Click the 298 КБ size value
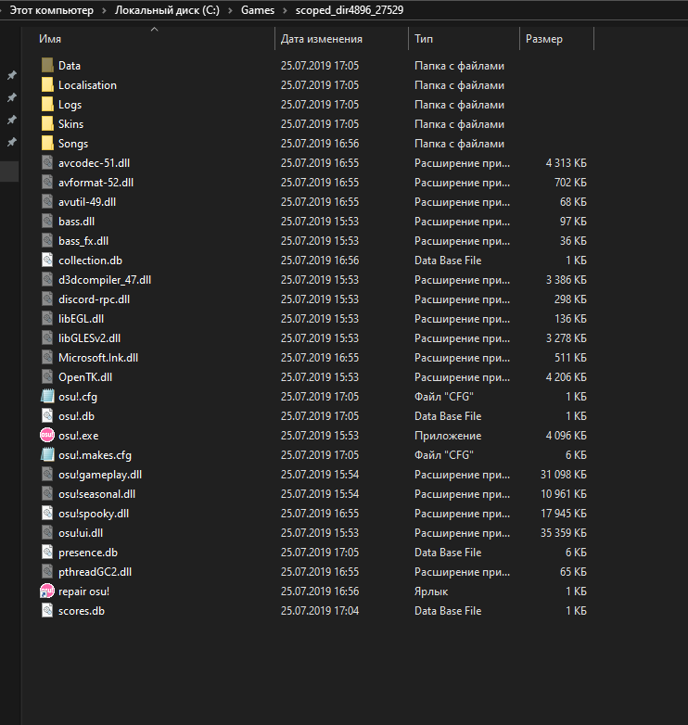This screenshot has width=688, height=725. [x=570, y=299]
